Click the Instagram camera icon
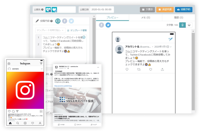The image size is (200, 132). (x=9, y=64)
